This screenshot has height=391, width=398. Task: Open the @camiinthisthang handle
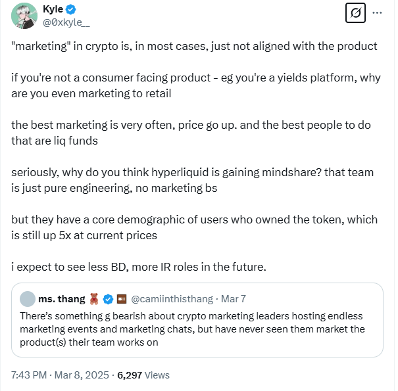[172, 299]
